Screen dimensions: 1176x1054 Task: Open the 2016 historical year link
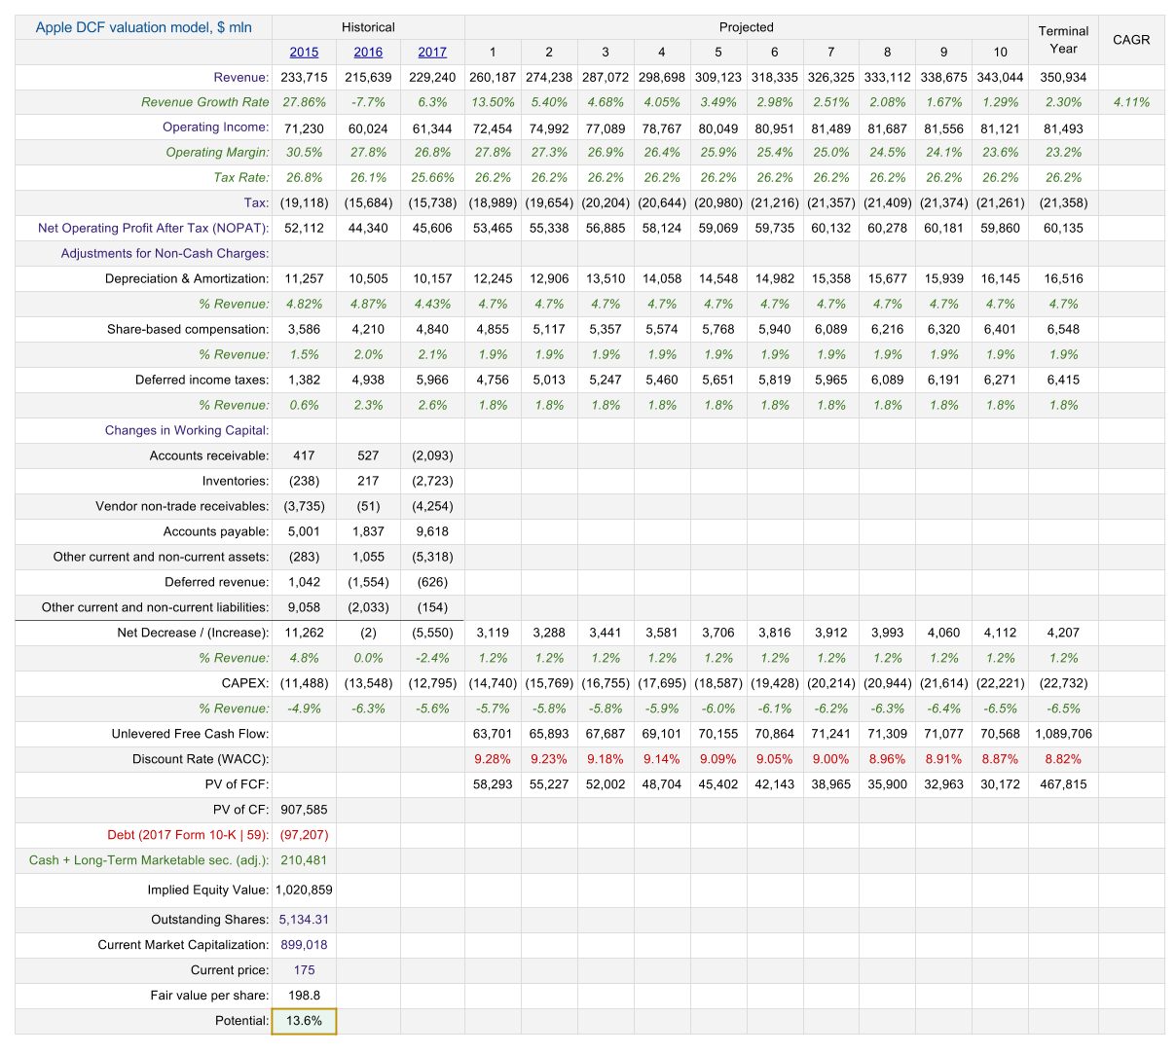click(x=368, y=53)
